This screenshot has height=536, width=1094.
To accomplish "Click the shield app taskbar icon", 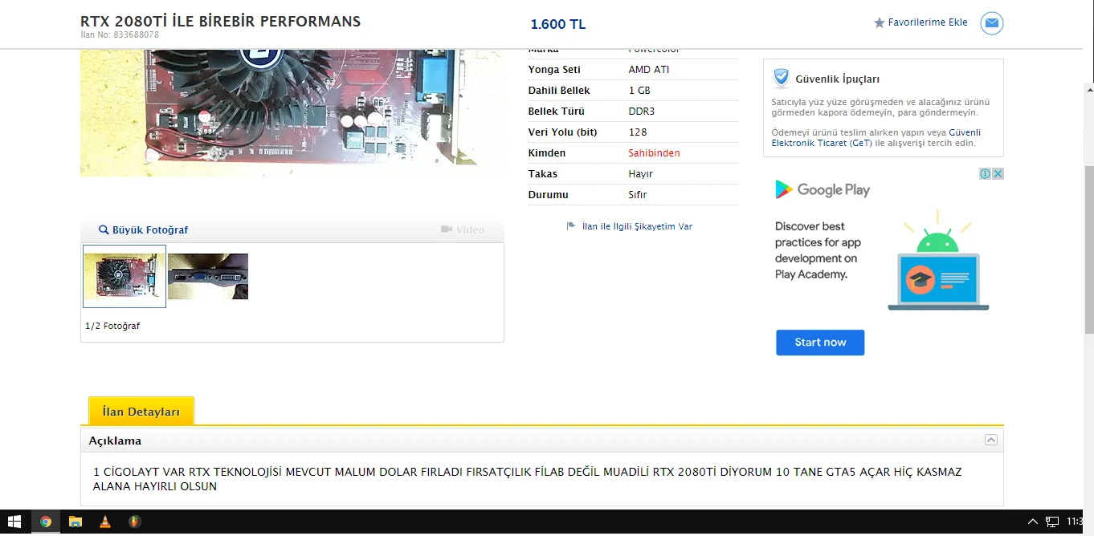I will click(x=134, y=522).
